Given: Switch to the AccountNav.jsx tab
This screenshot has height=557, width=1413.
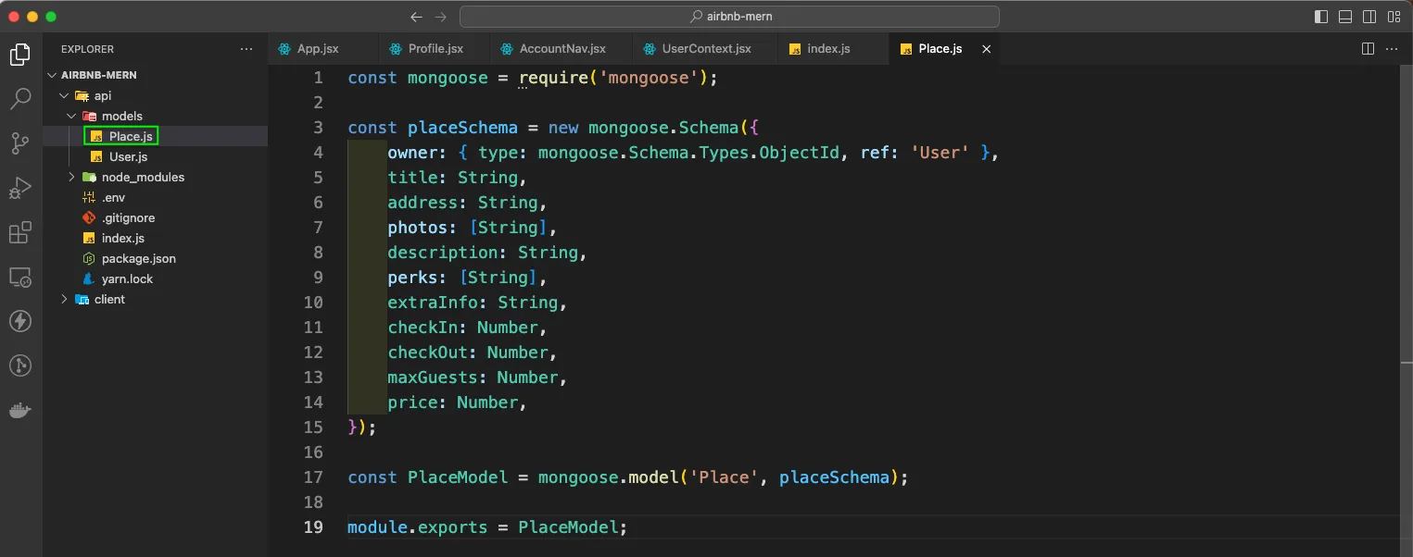Looking at the screenshot, I should point(561,49).
